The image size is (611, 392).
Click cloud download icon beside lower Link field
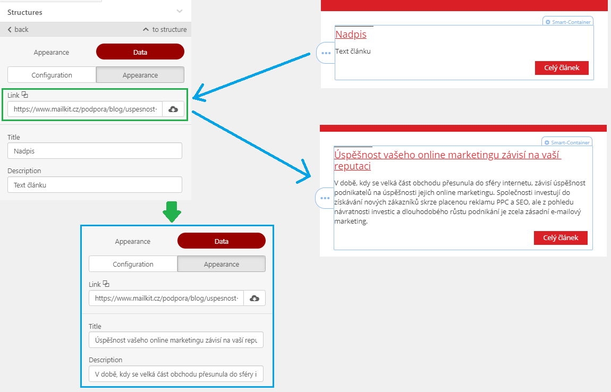coord(254,298)
